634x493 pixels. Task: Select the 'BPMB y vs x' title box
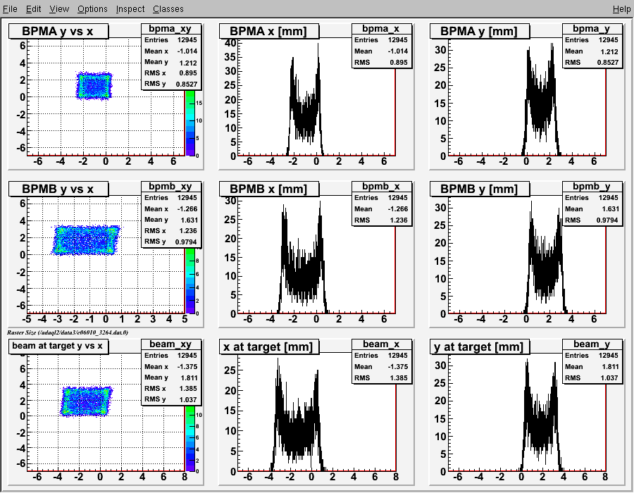pos(58,189)
